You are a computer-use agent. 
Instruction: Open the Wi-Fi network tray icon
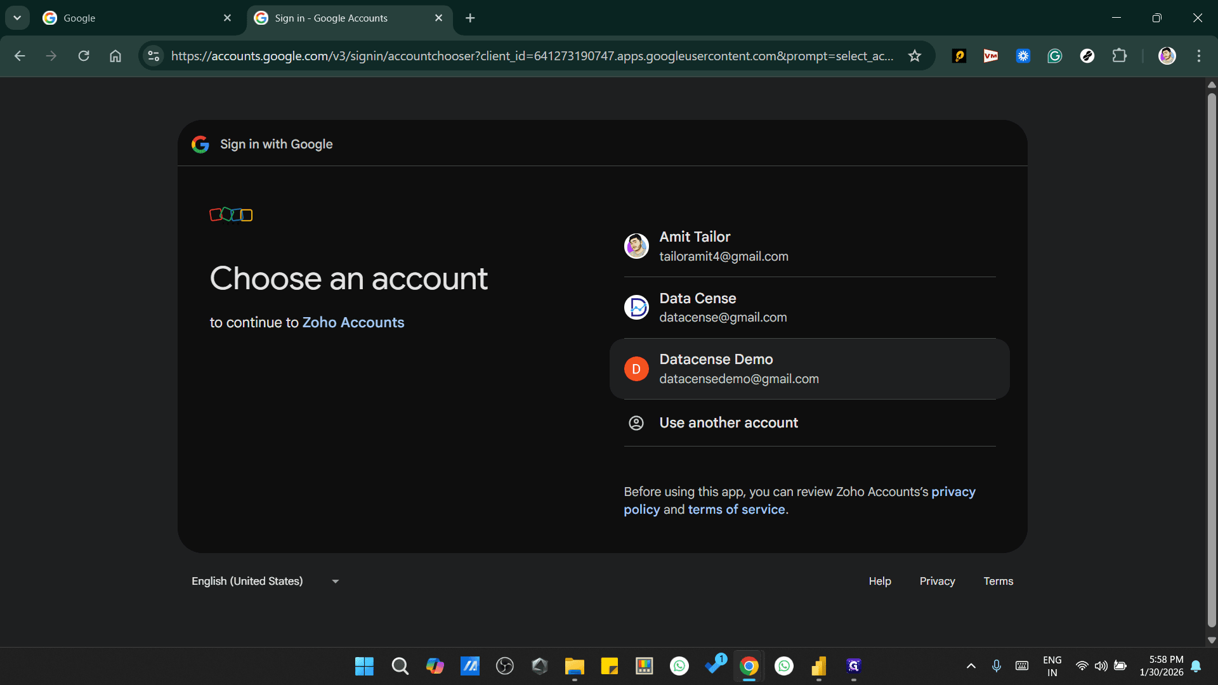(x=1082, y=666)
